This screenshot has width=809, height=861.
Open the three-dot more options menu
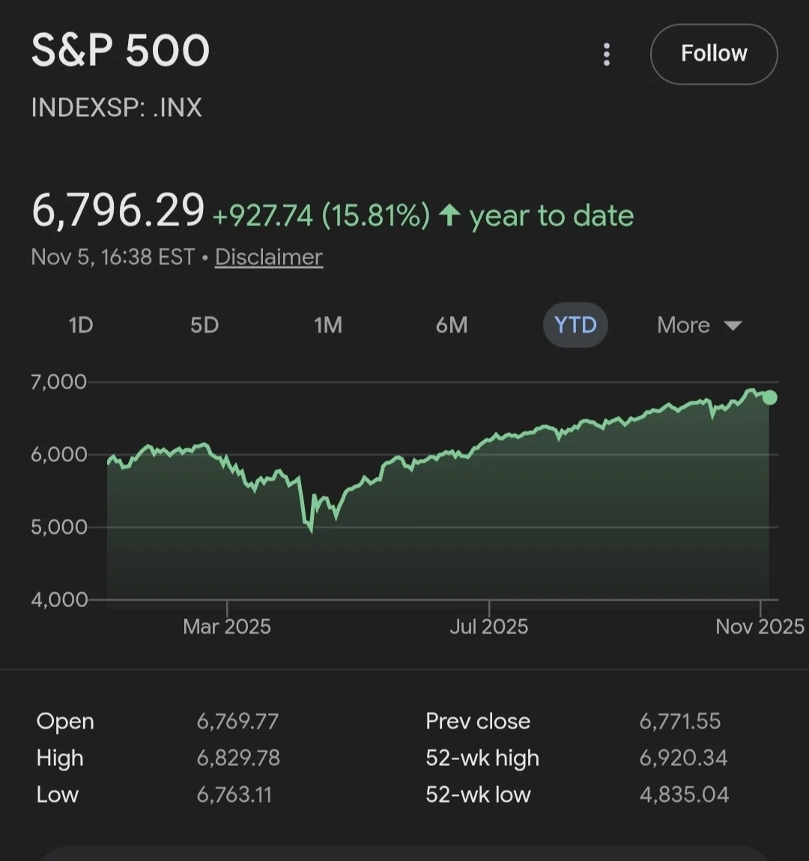click(x=606, y=55)
